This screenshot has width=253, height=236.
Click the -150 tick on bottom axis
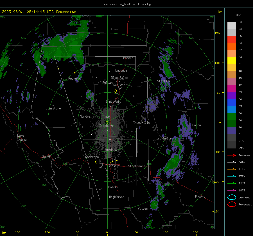tap(17, 232)
